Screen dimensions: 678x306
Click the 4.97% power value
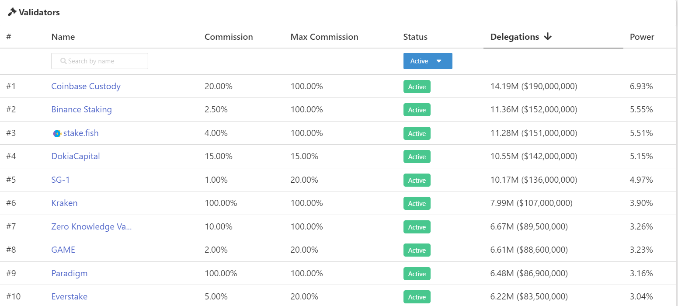(x=641, y=180)
